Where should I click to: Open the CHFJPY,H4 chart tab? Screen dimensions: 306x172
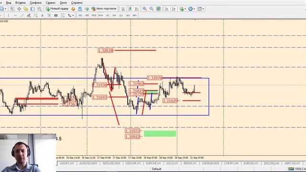click(231, 163)
